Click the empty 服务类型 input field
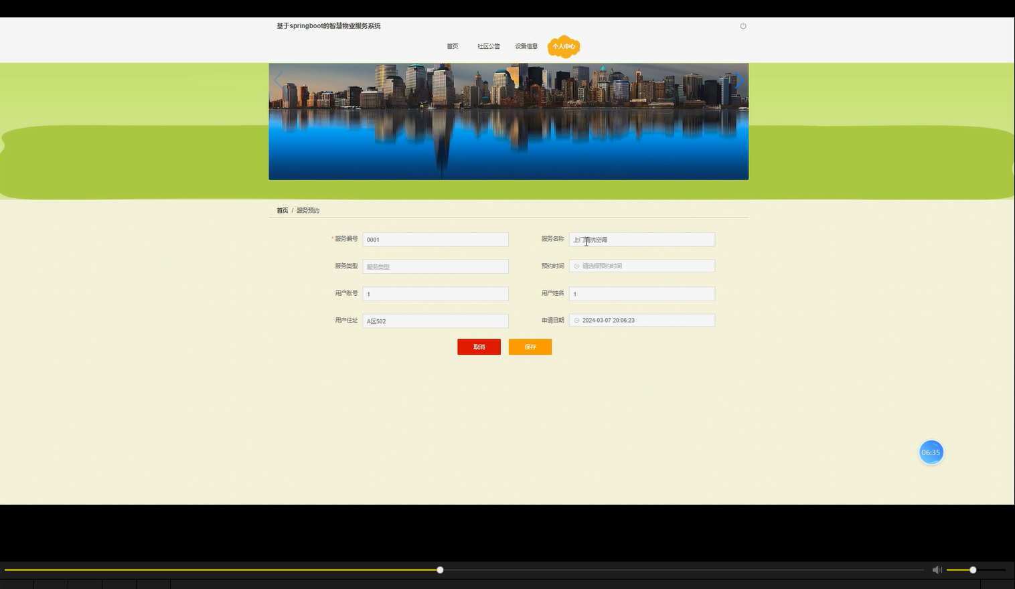The height and width of the screenshot is (589, 1015). (435, 266)
